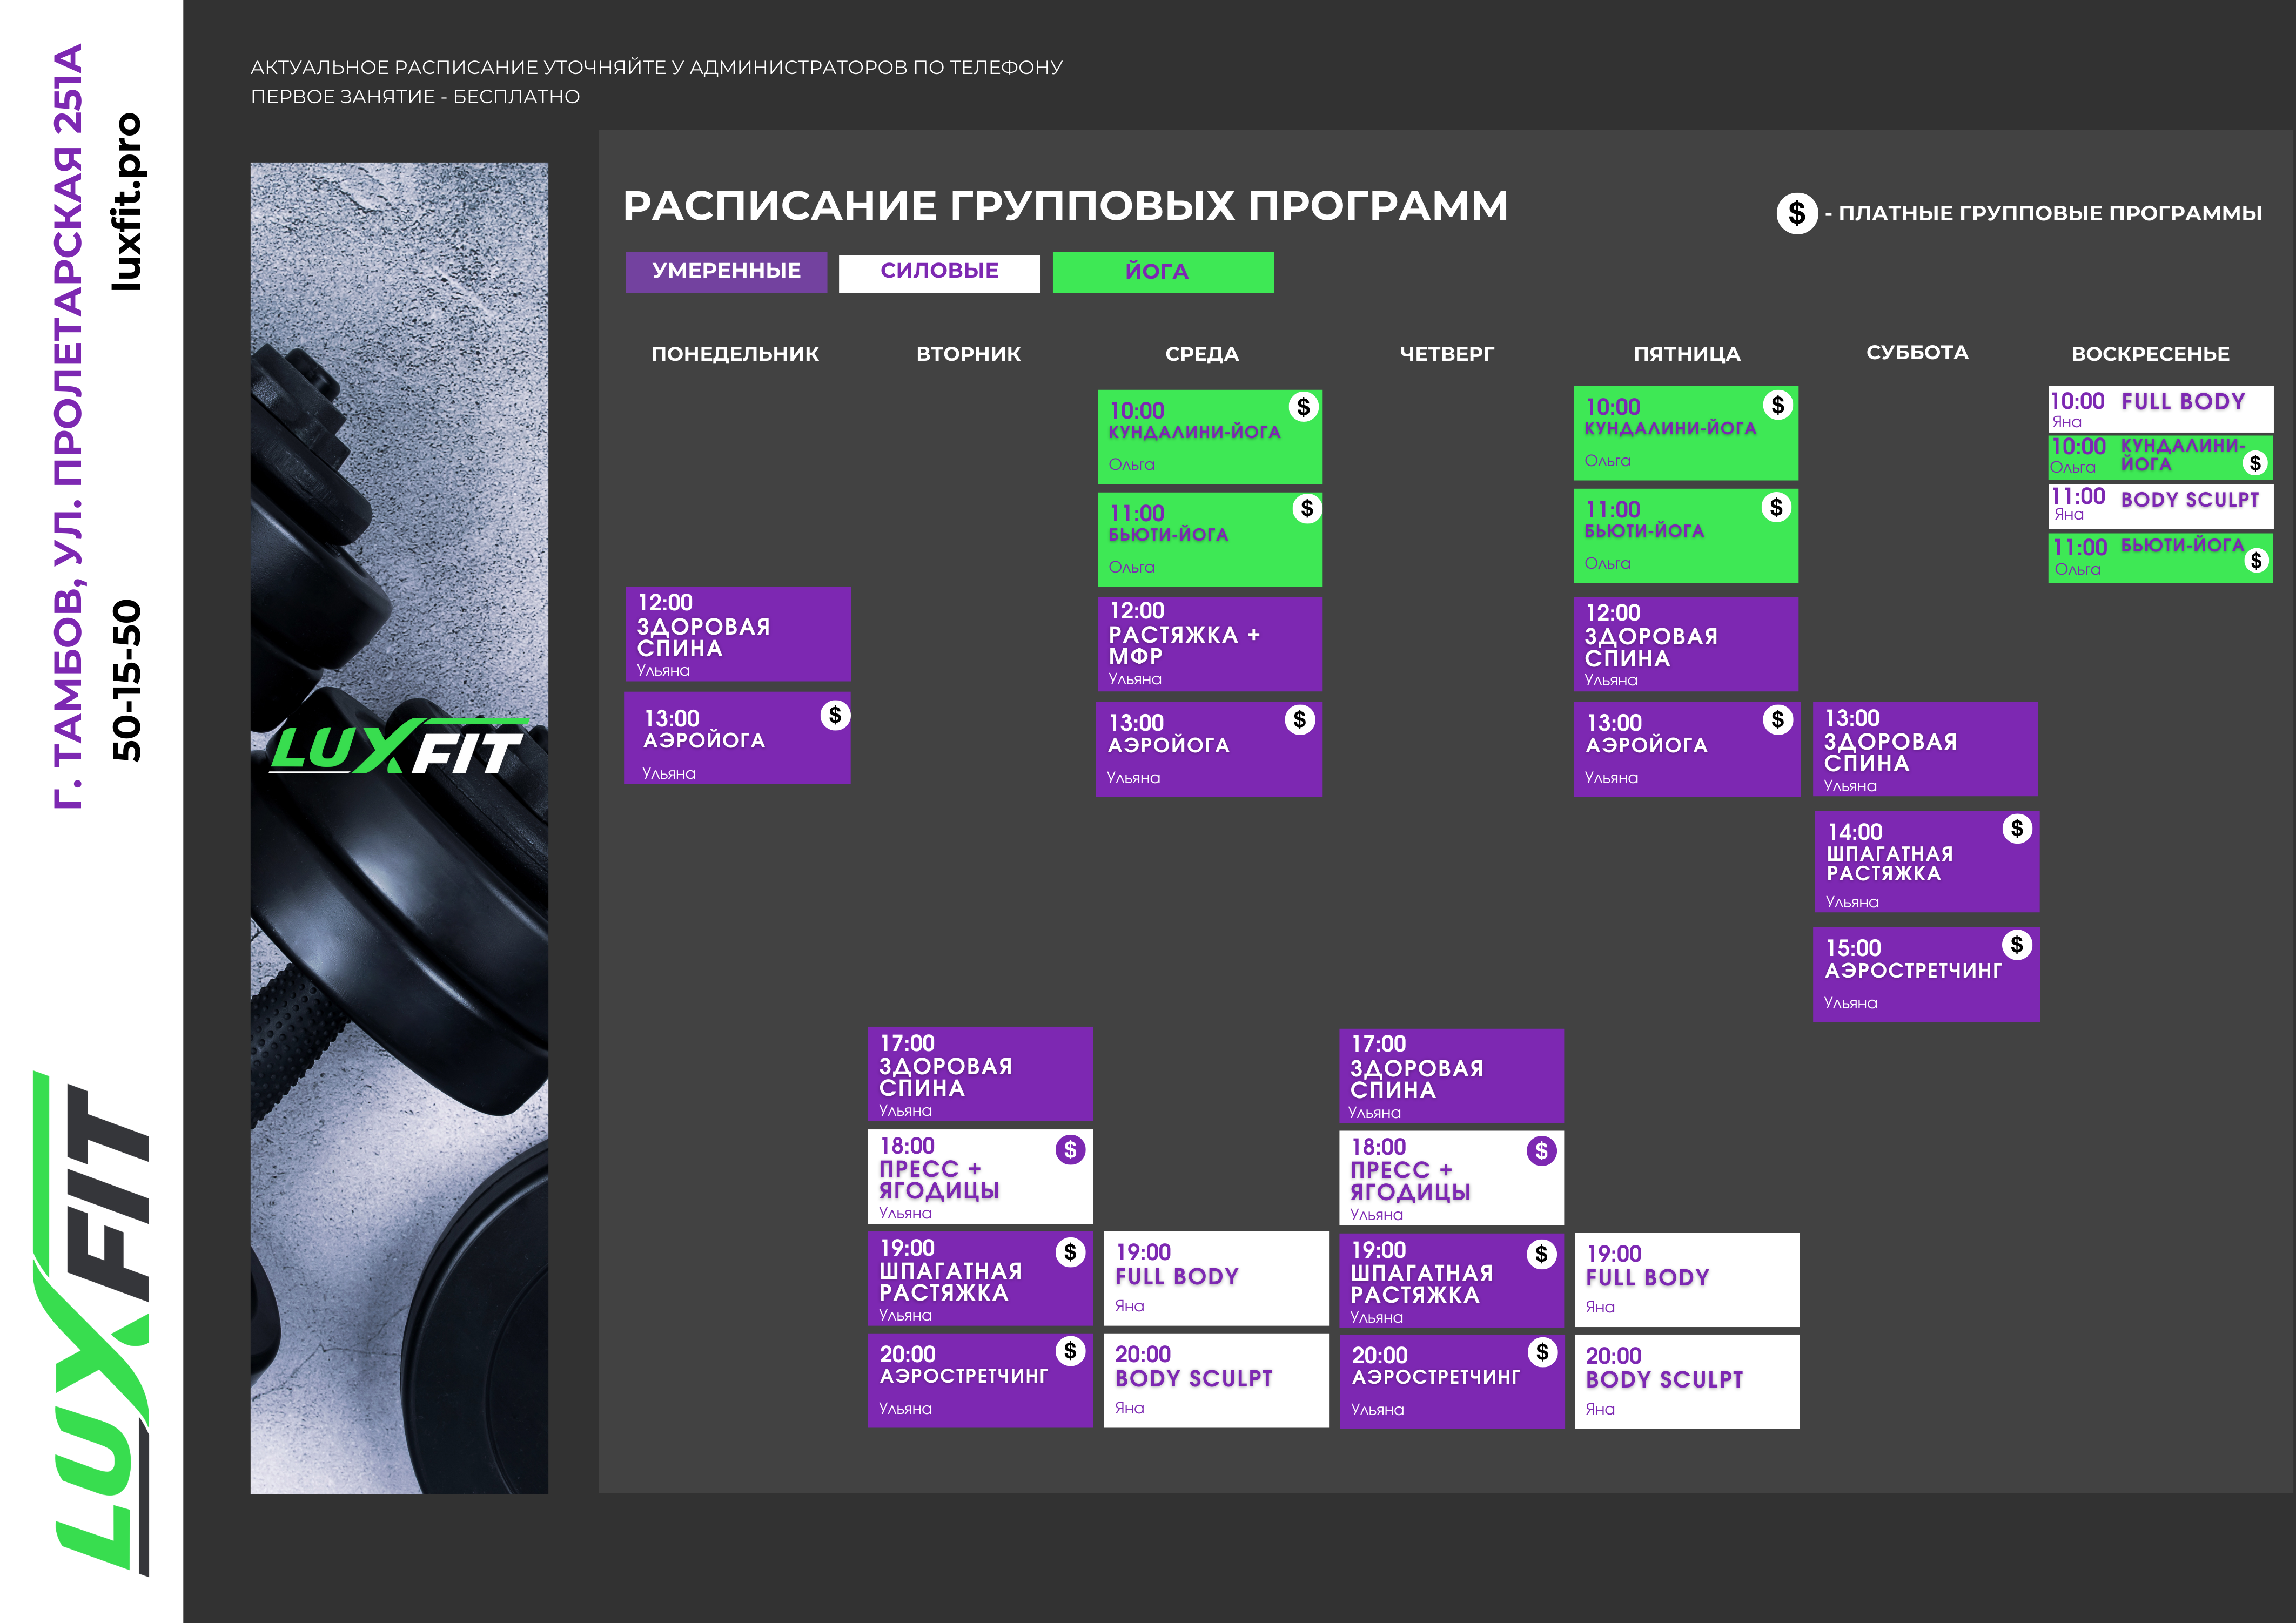The width and height of the screenshot is (2296, 1623).
Task: Click the dollar icon on Monday 13:00 Аэройога
Action: coord(834,715)
